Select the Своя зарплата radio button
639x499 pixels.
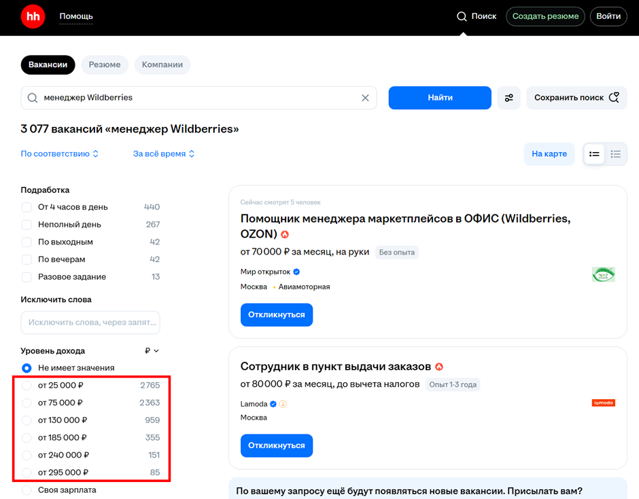pyautogui.click(x=27, y=490)
